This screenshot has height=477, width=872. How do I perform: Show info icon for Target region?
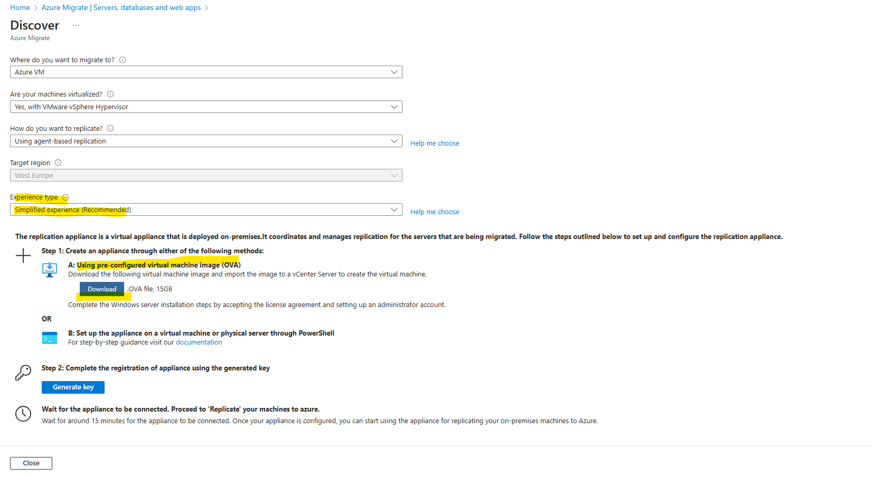pyautogui.click(x=58, y=163)
